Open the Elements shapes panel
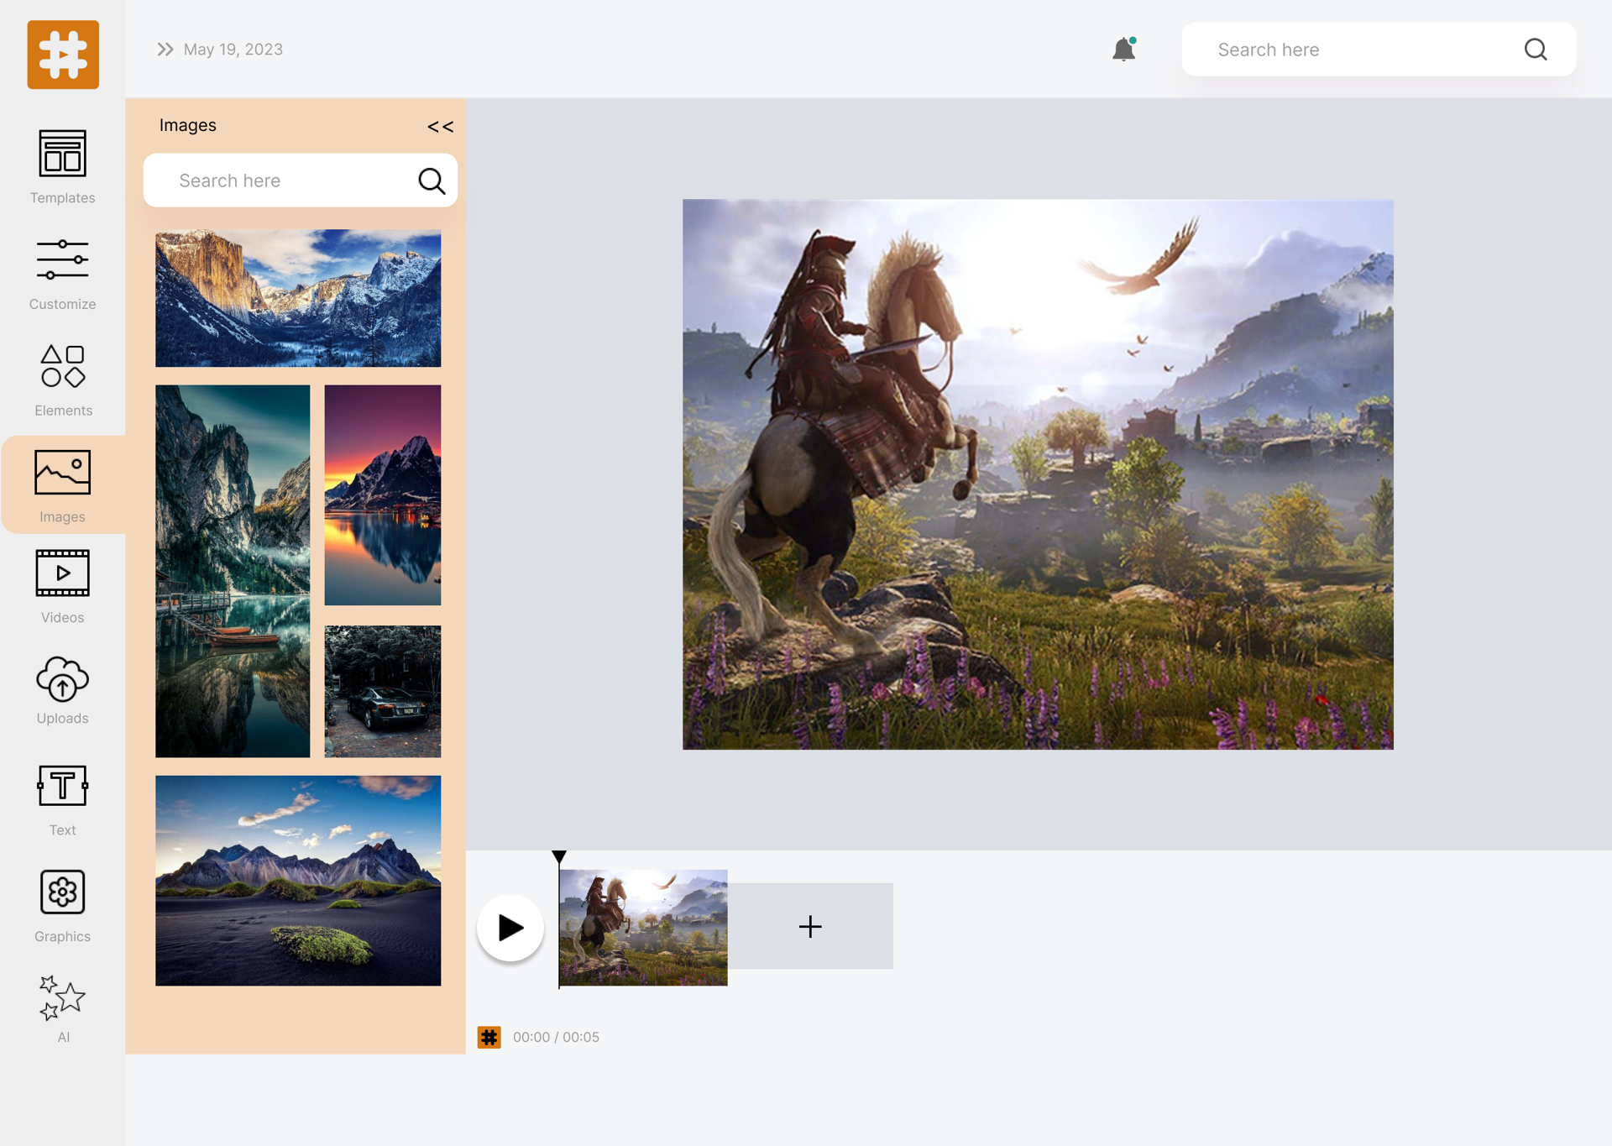Image resolution: width=1612 pixels, height=1146 pixels. click(63, 380)
